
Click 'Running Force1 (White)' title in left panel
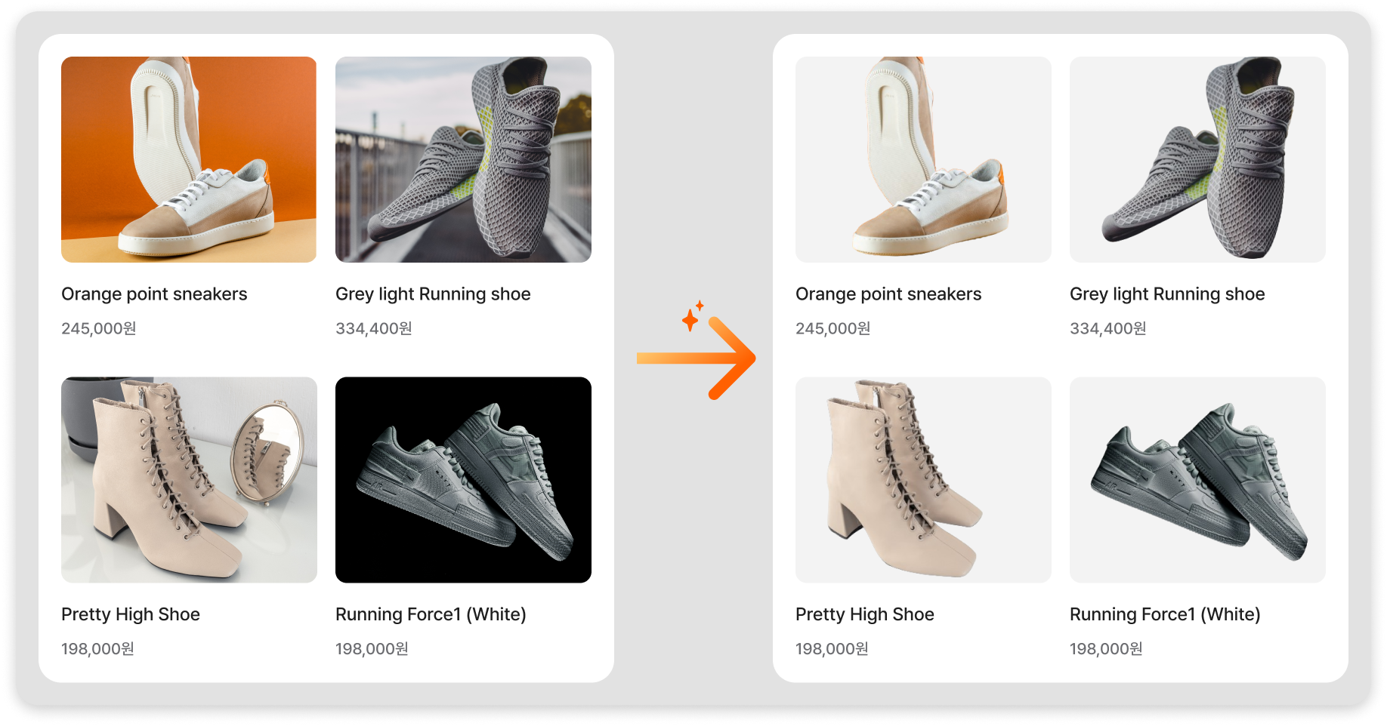click(431, 614)
